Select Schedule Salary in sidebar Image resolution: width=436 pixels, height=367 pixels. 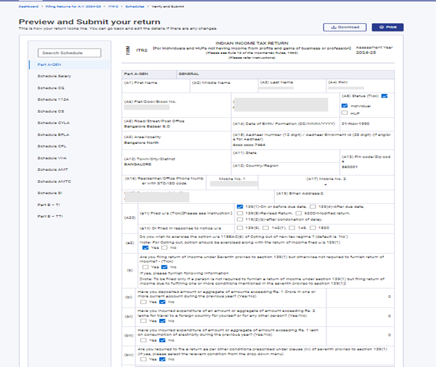pos(54,76)
